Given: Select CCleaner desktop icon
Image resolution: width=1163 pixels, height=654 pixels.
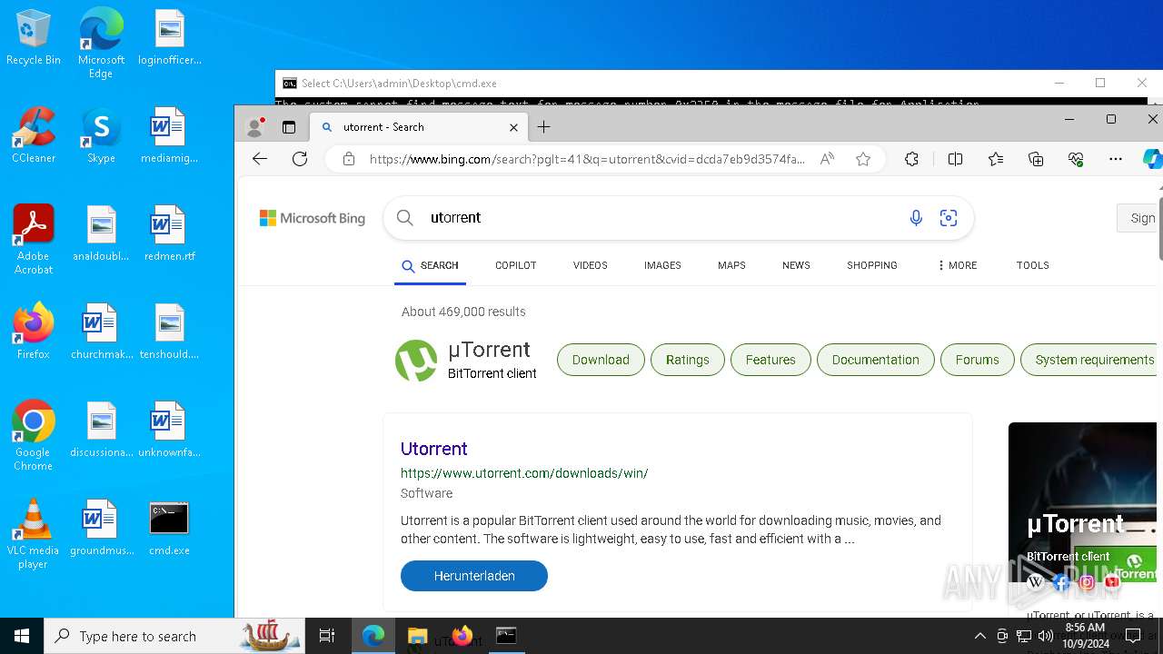Looking at the screenshot, I should click(x=34, y=136).
